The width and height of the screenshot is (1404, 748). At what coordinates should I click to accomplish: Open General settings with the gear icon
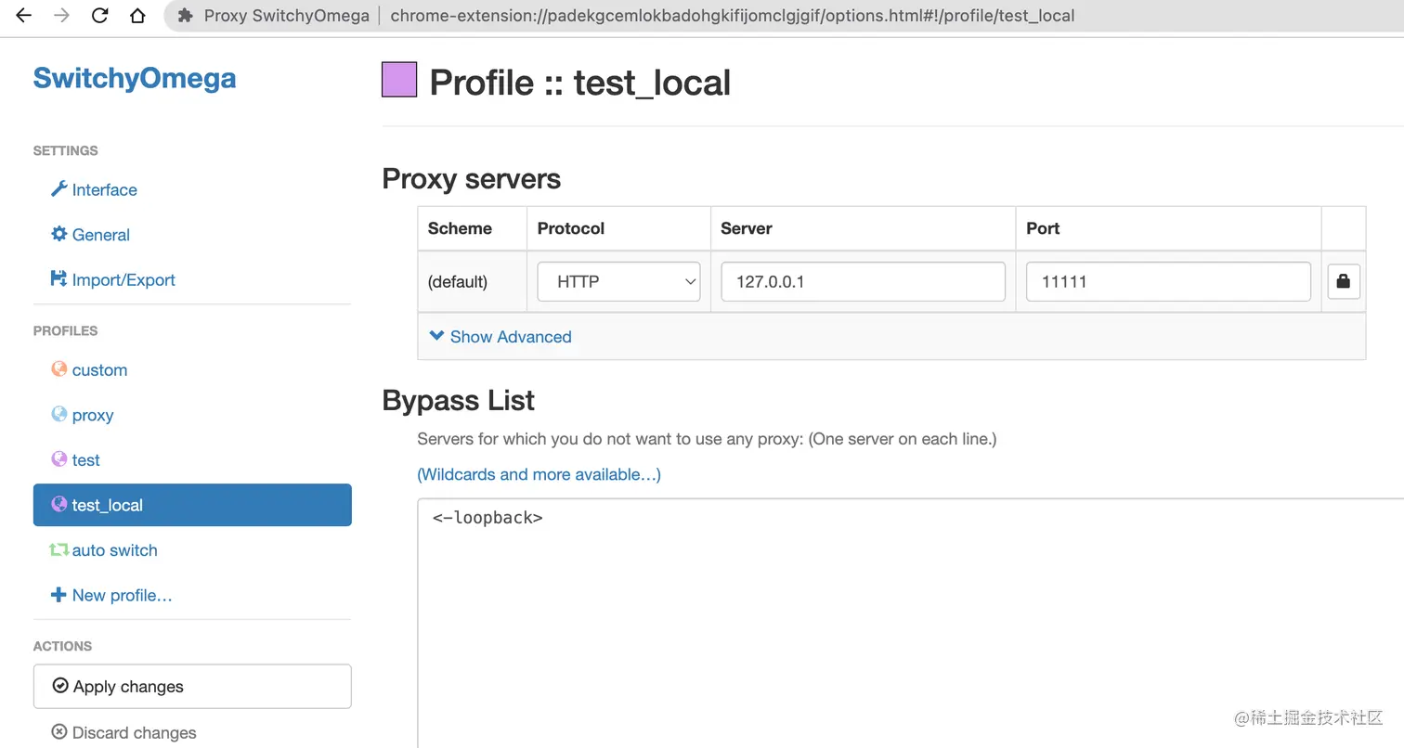99,235
